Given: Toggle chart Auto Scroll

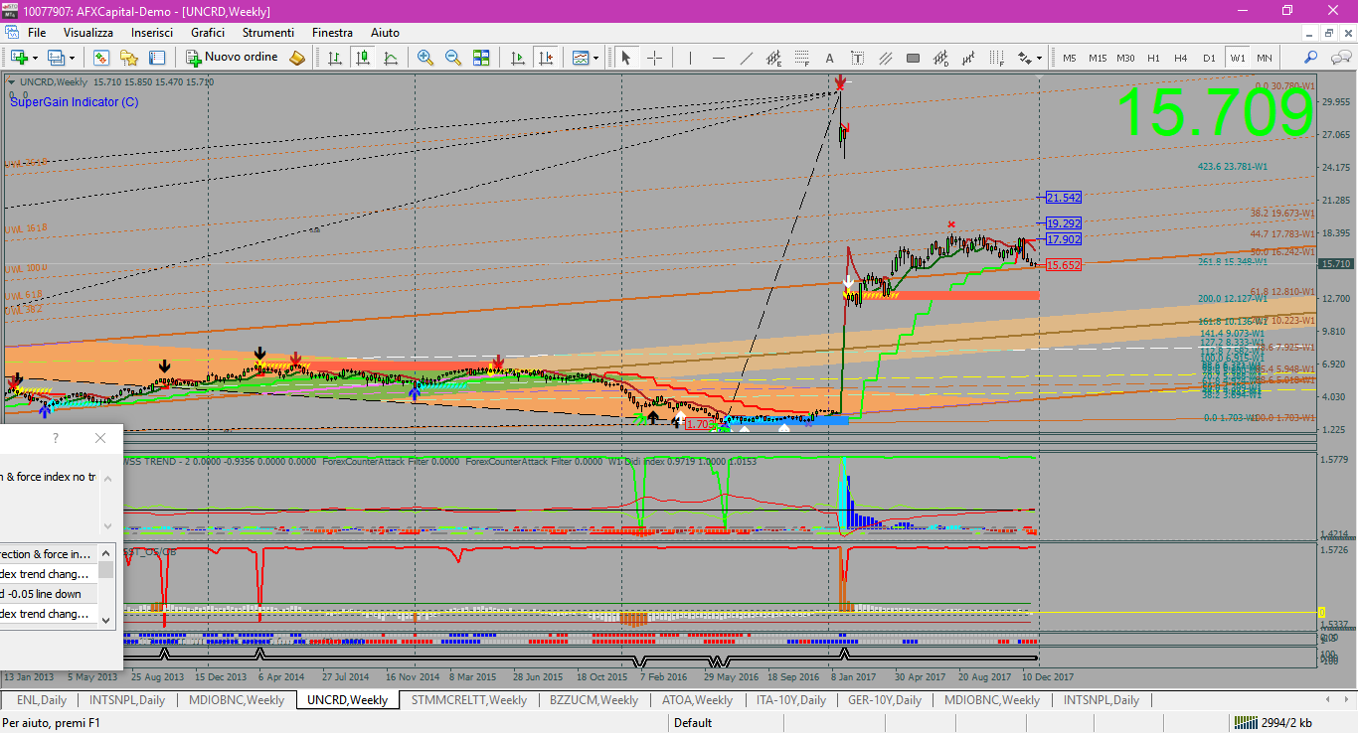Looking at the screenshot, I should (x=517, y=58).
